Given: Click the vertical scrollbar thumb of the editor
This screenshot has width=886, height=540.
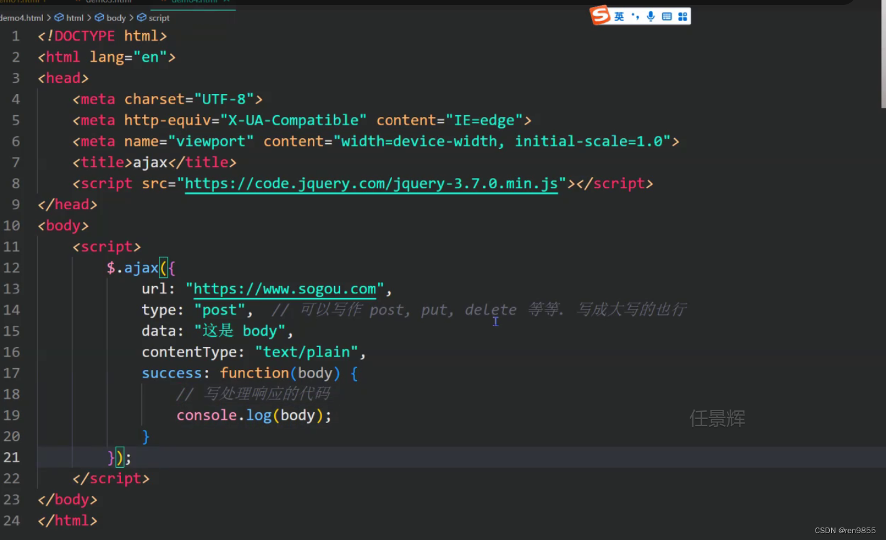Looking at the screenshot, I should click(883, 54).
